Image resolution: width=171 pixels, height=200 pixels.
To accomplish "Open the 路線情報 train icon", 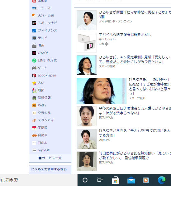I will [34, 98].
